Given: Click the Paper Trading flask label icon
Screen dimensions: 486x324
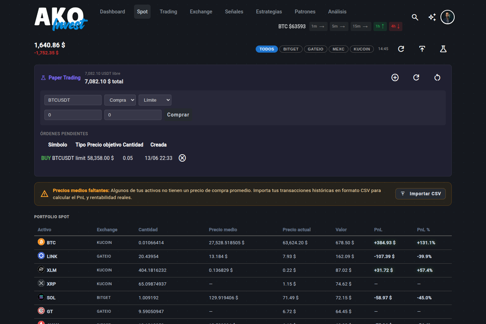Looking at the screenshot, I should coord(43,78).
